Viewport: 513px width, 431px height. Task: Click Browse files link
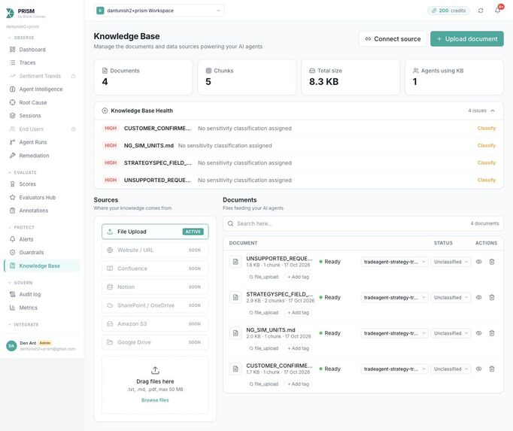[155, 400]
